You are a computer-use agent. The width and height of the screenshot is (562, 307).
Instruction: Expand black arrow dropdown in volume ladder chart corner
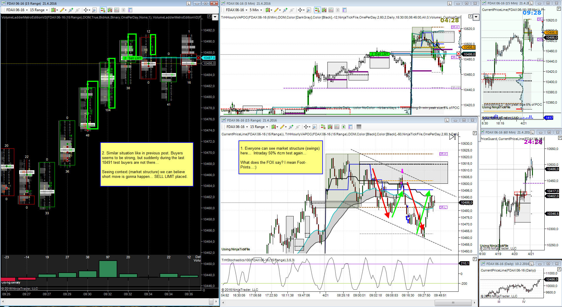[x=215, y=17]
